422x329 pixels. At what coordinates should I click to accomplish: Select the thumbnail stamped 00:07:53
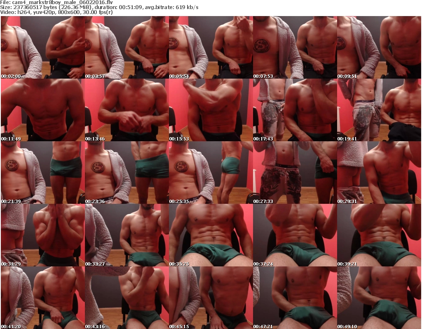click(x=295, y=47)
